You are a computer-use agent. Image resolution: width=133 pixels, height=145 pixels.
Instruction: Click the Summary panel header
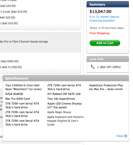[108, 4]
